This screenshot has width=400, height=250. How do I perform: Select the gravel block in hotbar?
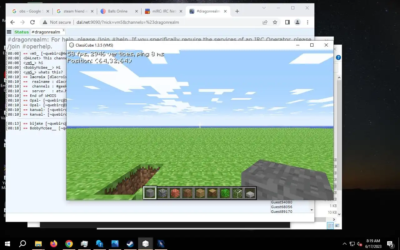point(162,193)
